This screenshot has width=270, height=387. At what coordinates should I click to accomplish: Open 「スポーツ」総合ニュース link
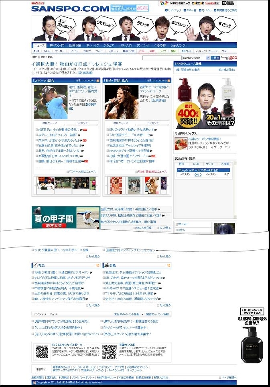[83, 171]
